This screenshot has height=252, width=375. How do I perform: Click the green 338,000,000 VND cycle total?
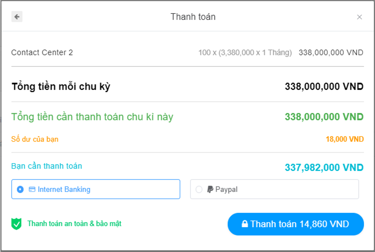point(324,117)
